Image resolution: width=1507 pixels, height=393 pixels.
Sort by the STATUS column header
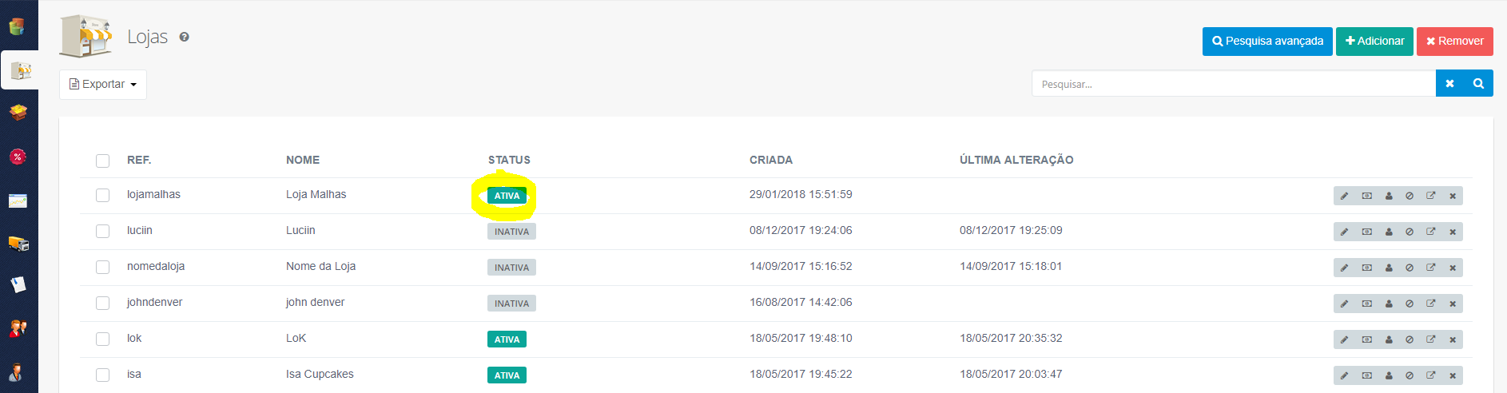click(x=509, y=160)
